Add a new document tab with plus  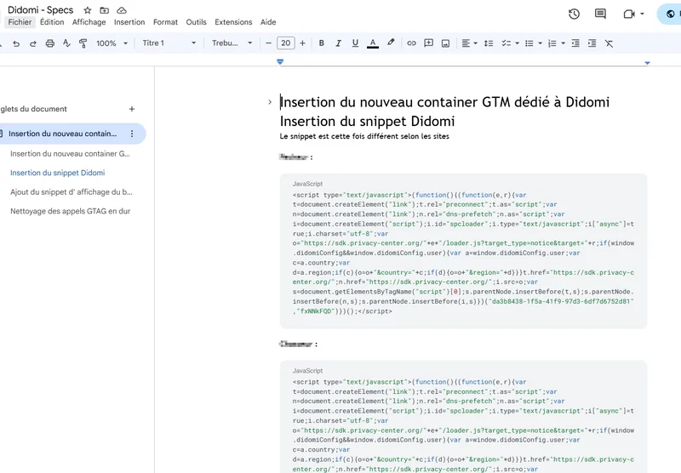pyautogui.click(x=132, y=109)
